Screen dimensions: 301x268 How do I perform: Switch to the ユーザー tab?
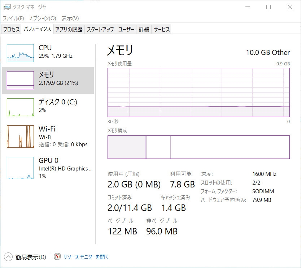pos(126,29)
